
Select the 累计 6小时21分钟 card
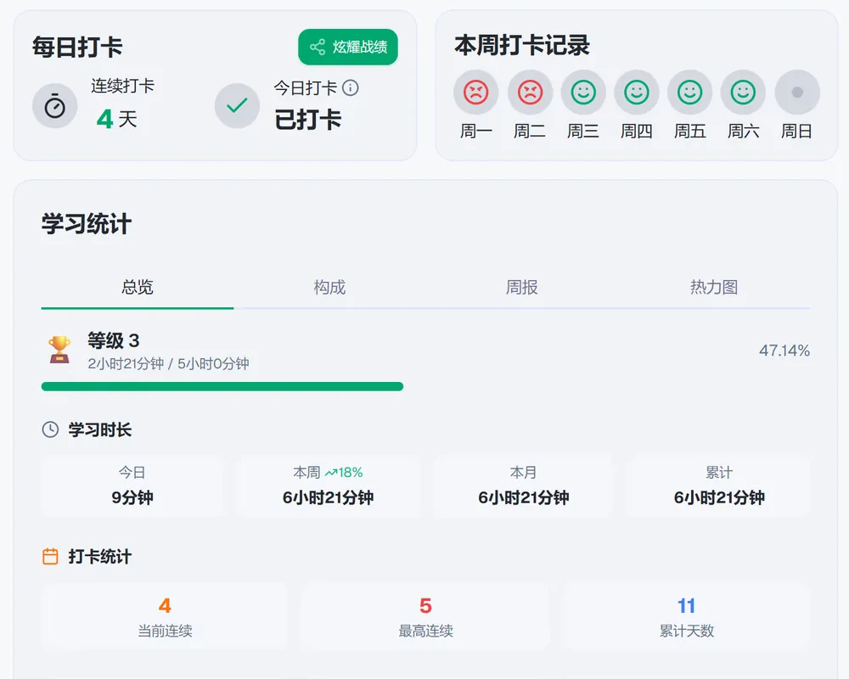tap(719, 486)
